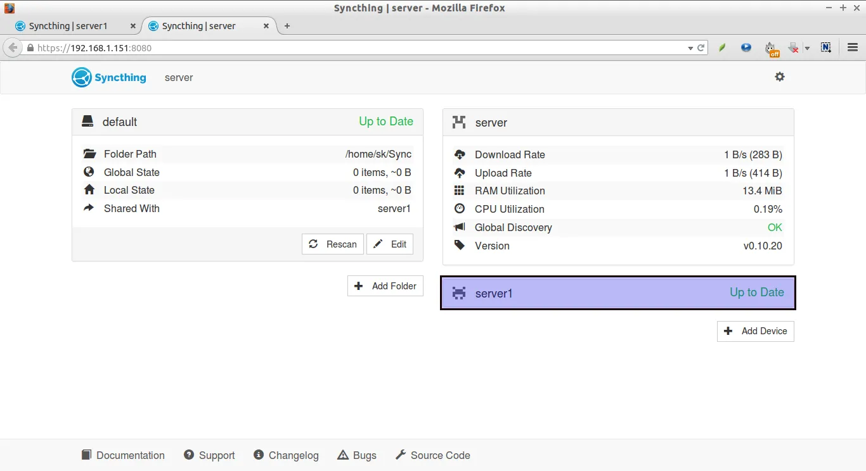Click the blue globe toolbar extension icon

pos(746,47)
